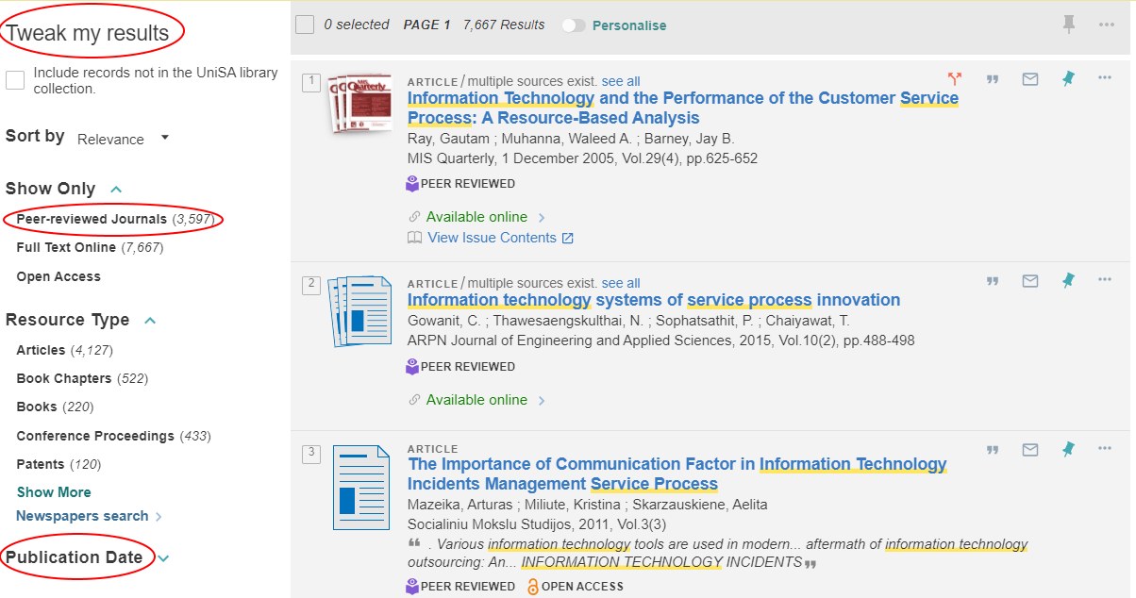Toggle the Personalise switch
The height and width of the screenshot is (598, 1136).
coord(574,25)
